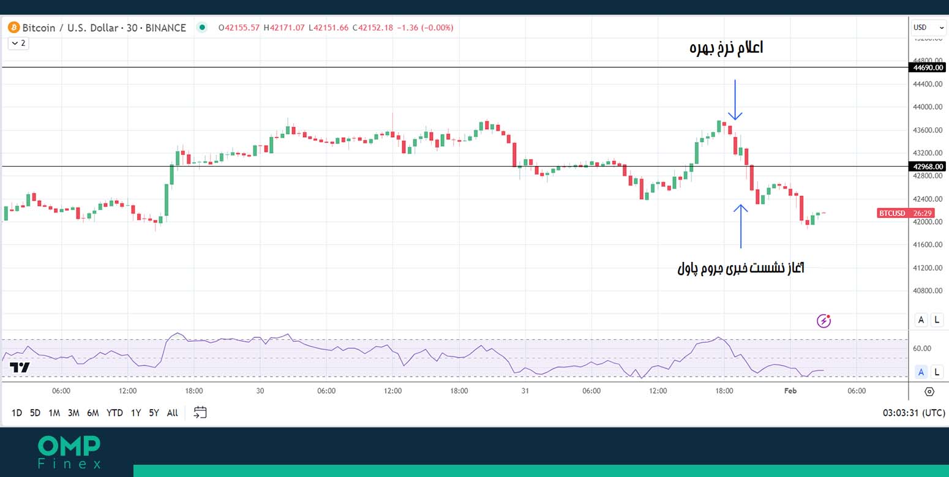This screenshot has width=949, height=477.
Task: Select the 1D time range
Action: click(17, 413)
